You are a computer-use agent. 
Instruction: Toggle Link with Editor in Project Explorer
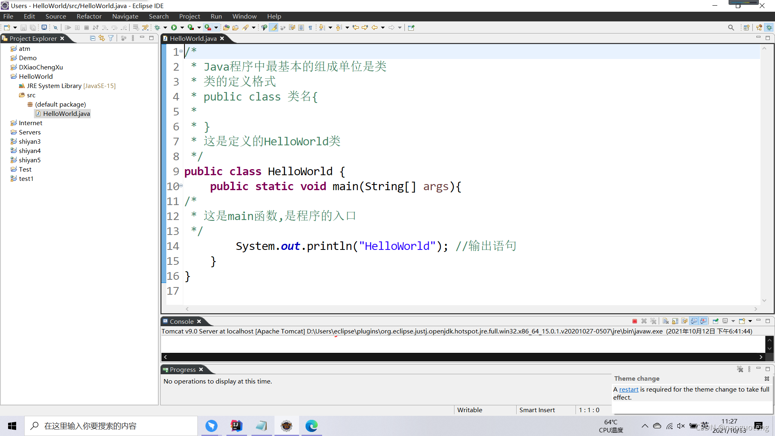pyautogui.click(x=102, y=38)
